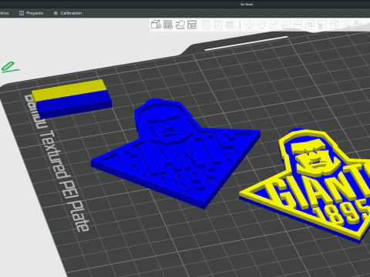The width and height of the screenshot is (370, 277).
Task: Click the Add model cube icon
Action: (x=156, y=25)
